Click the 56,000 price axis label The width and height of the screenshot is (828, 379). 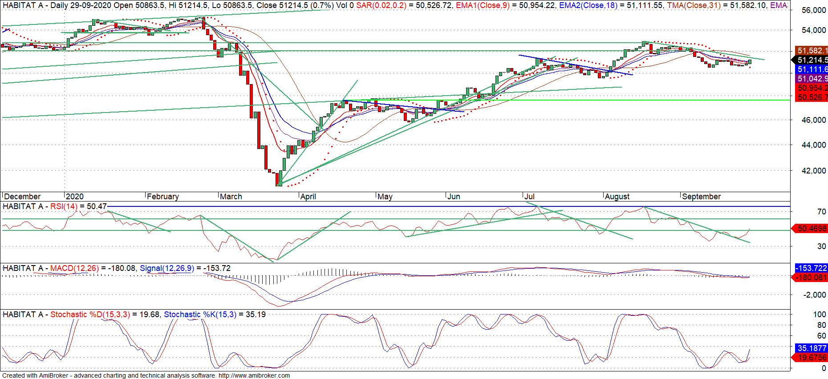(814, 10)
